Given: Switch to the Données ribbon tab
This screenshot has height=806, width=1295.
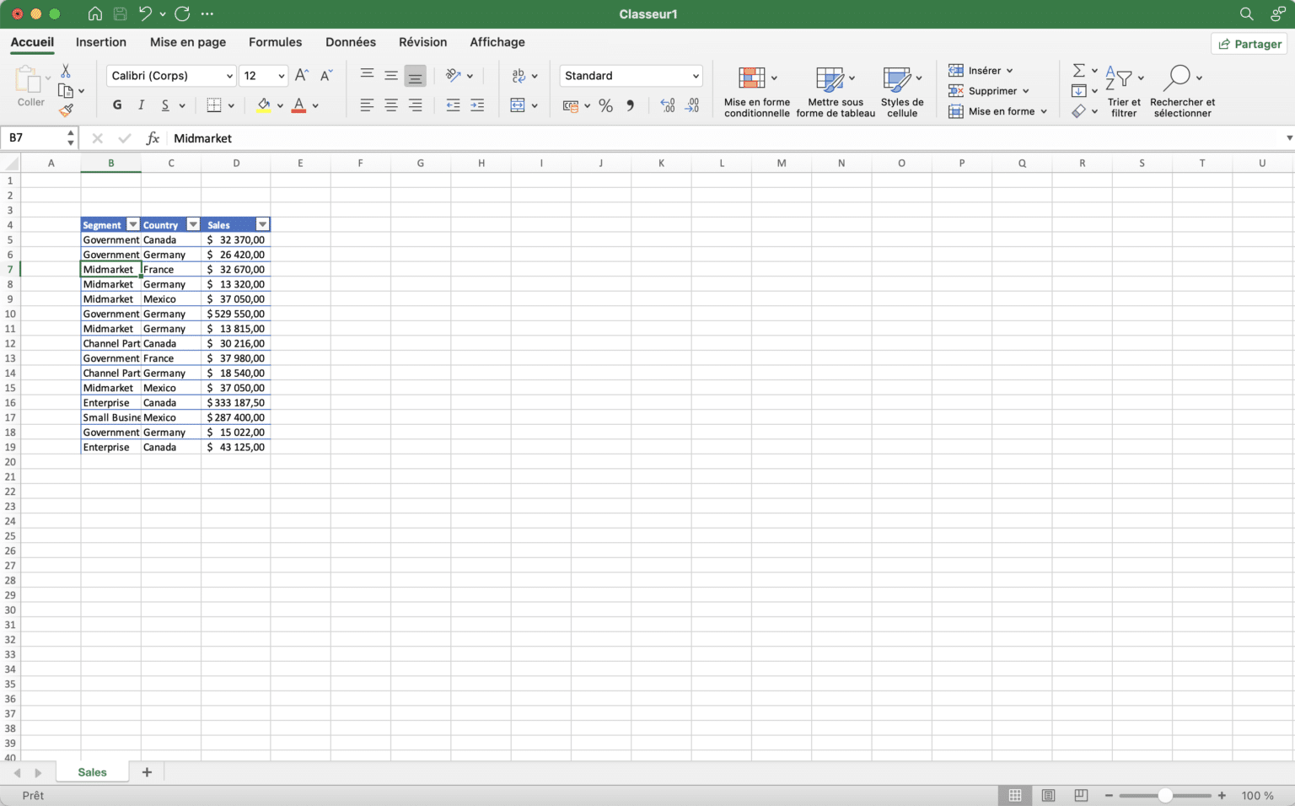Looking at the screenshot, I should click(351, 41).
